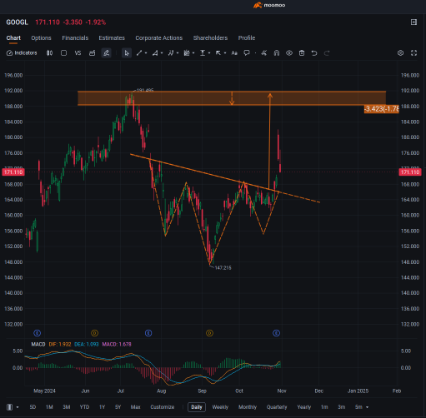Undo the last drawing action
Image resolution: width=426 pixels, height=418 pixels.
(x=314, y=53)
